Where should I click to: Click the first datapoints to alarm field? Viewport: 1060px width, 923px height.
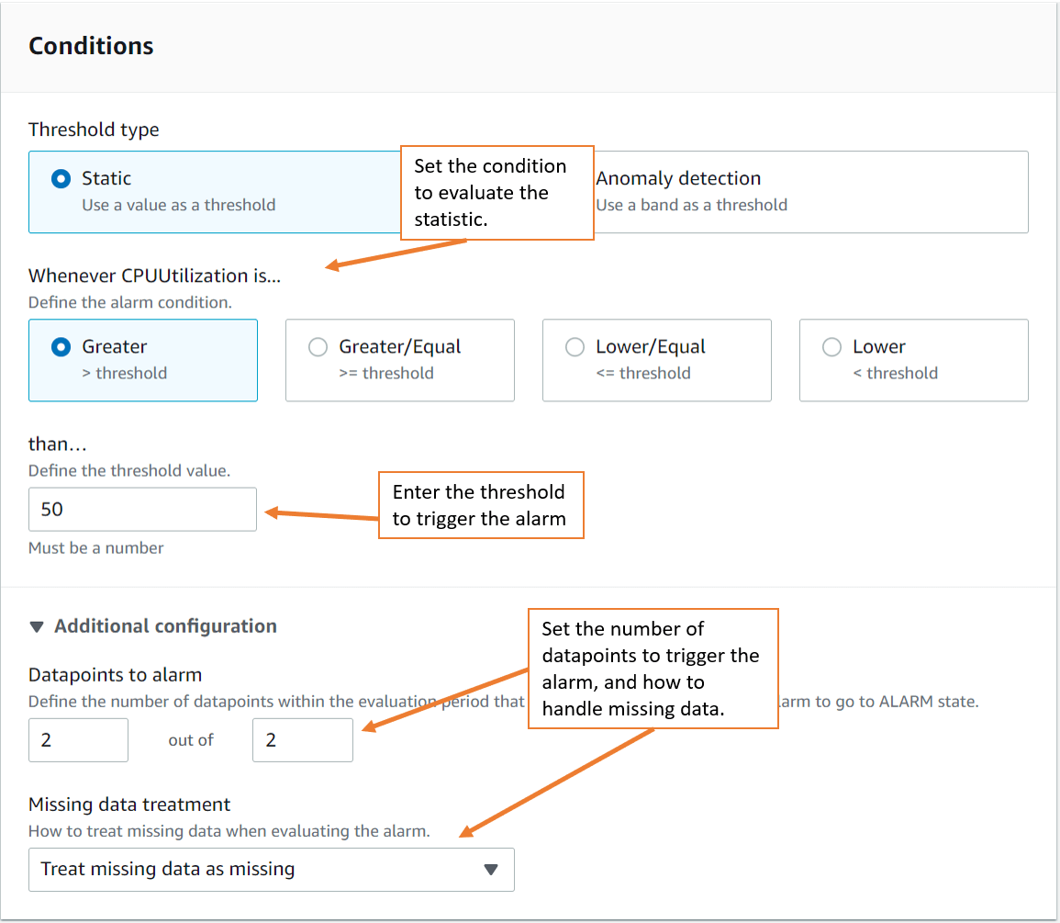coord(78,739)
